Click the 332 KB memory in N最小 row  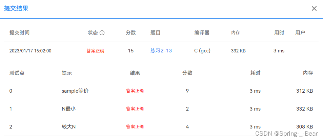click(305, 109)
